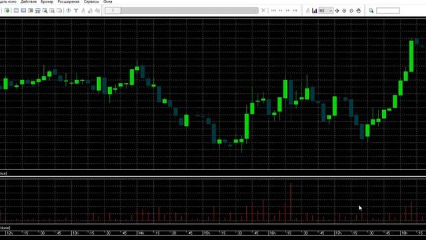426x240 pixels.
Task: Click the magnifier search icon
Action: click(371, 11)
